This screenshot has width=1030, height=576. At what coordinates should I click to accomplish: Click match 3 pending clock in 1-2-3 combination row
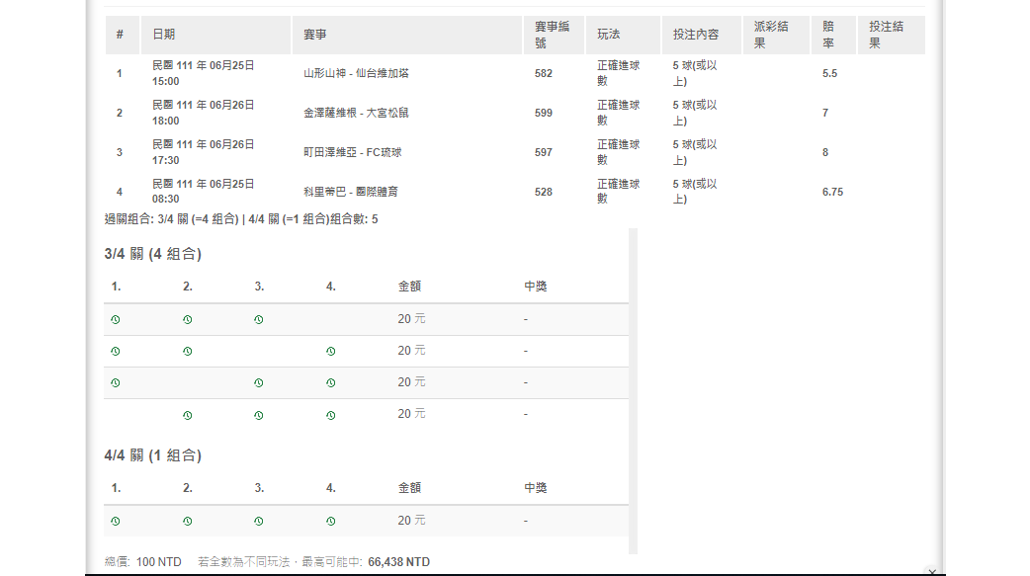pyautogui.click(x=259, y=320)
